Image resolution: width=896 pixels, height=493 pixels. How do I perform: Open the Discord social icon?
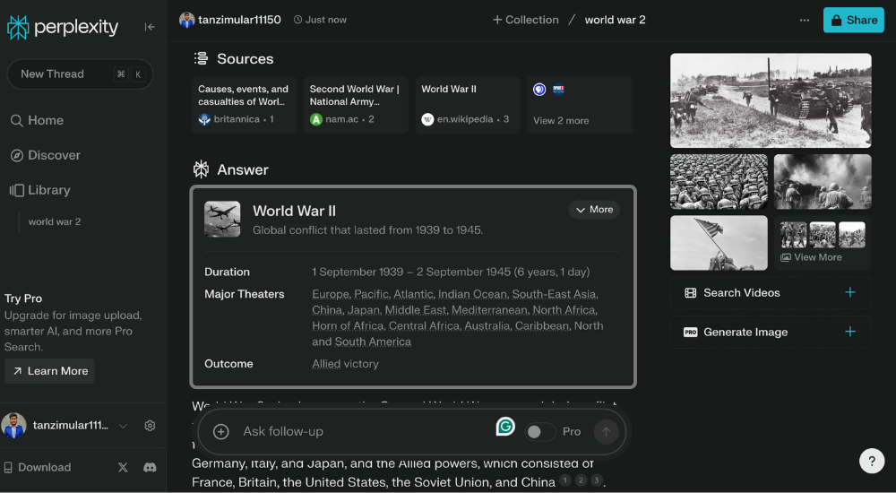click(x=150, y=467)
